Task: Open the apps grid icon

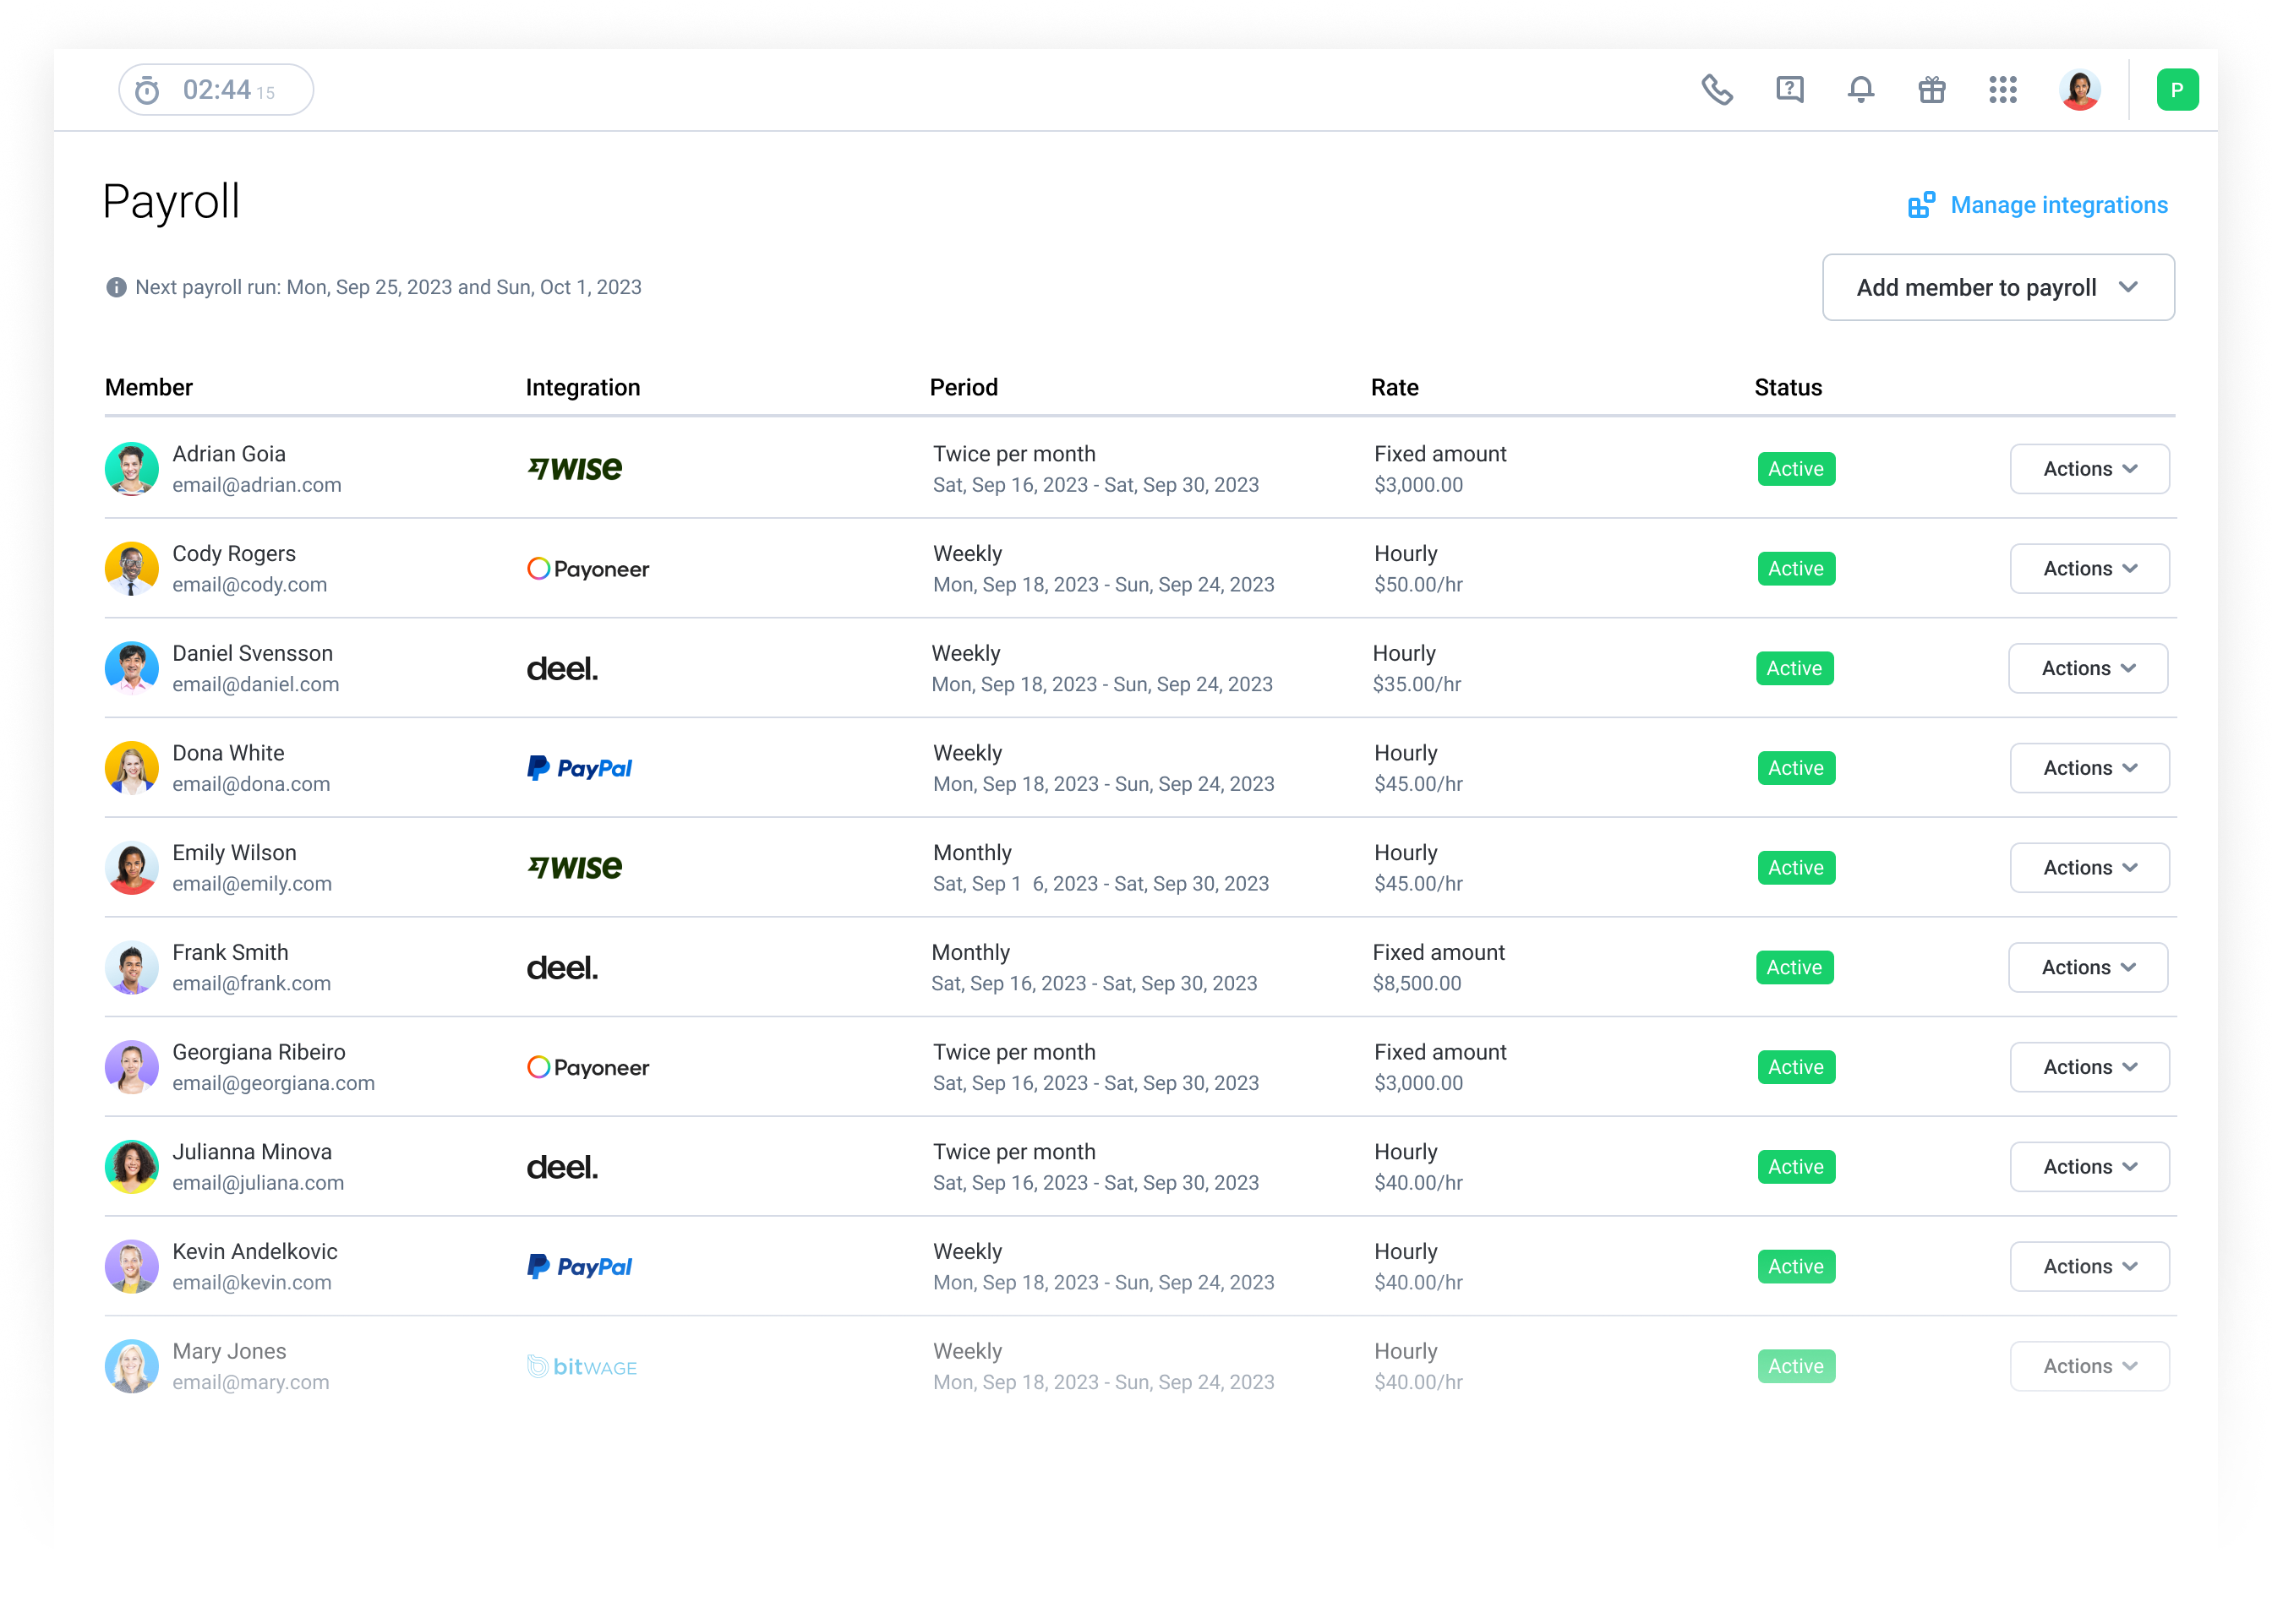Action: click(x=2002, y=90)
